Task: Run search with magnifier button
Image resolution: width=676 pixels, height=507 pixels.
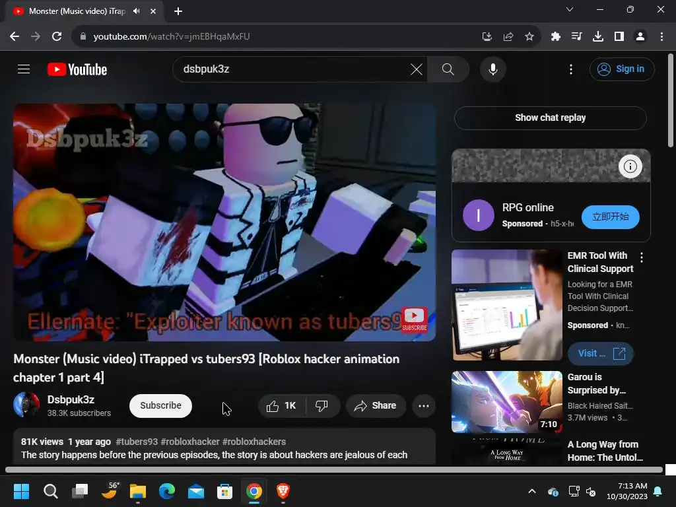Action: 448,69
